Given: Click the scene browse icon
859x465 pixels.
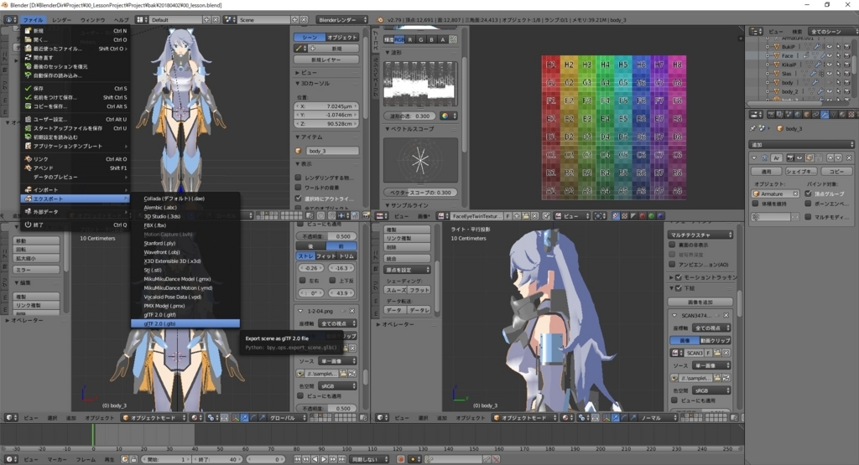Looking at the screenshot, I should pos(230,20).
